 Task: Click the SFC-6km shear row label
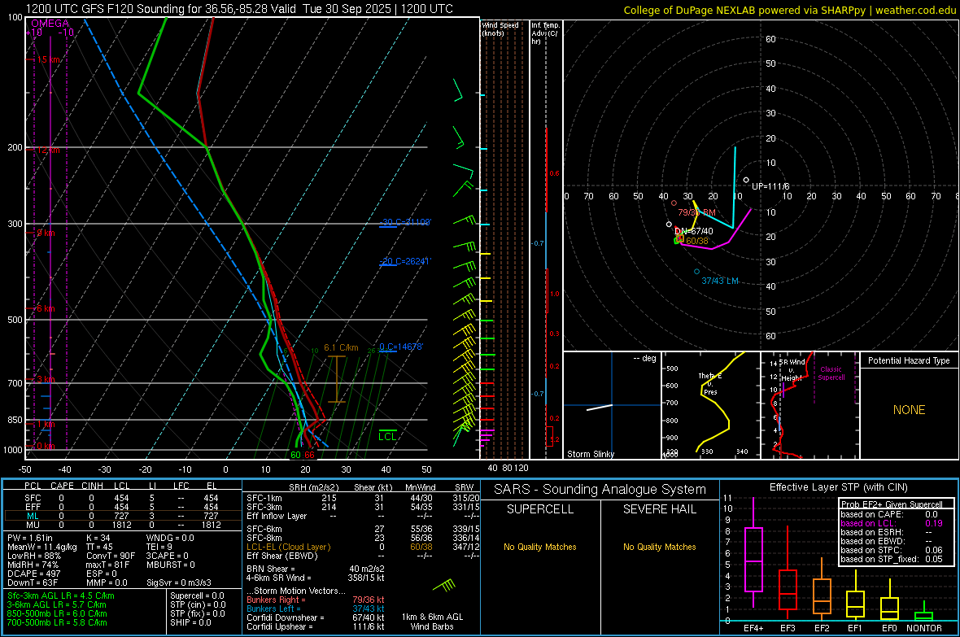coord(264,529)
